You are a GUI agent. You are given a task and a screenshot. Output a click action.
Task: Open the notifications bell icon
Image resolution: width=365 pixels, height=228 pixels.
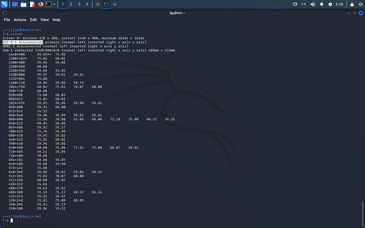point(322,4)
